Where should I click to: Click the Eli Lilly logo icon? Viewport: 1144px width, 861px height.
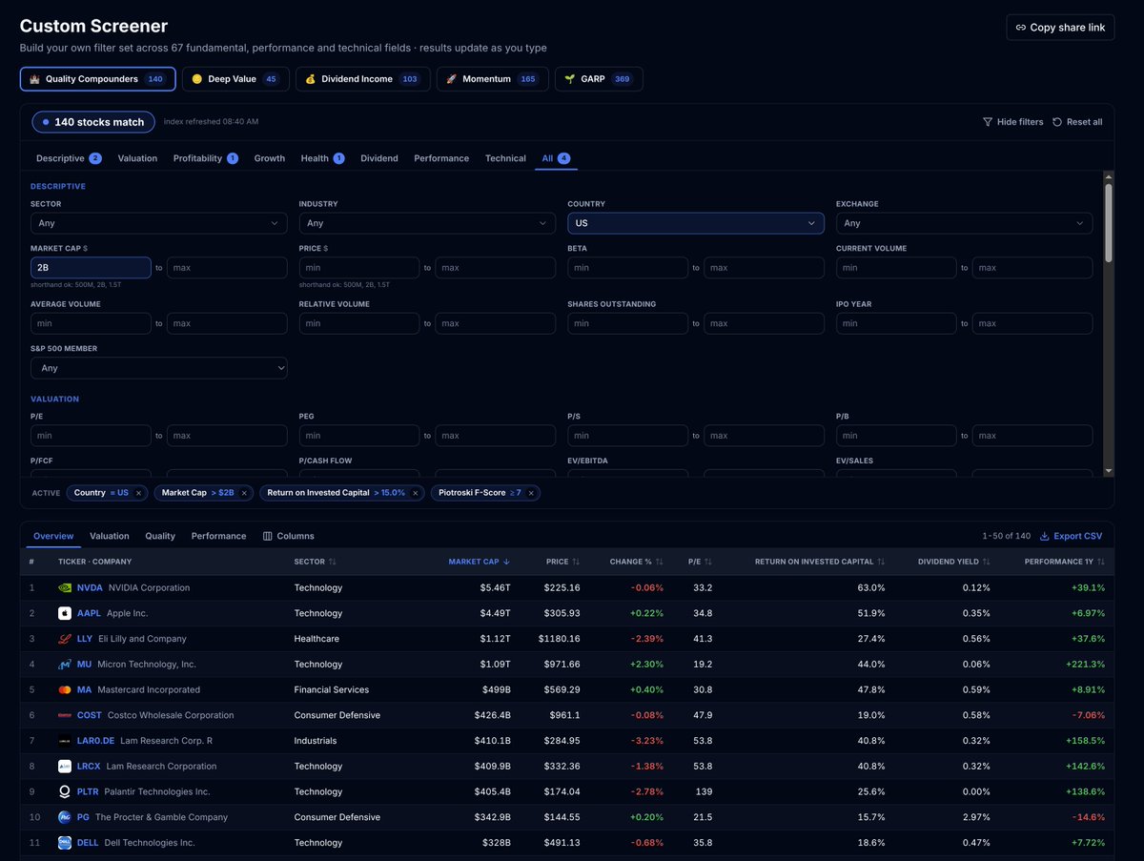(65, 639)
